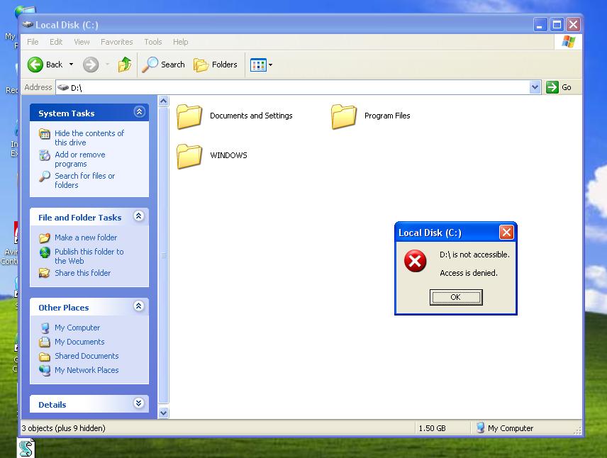The width and height of the screenshot is (607, 458).
Task: Open the Back history dropdown arrow
Action: [71, 65]
